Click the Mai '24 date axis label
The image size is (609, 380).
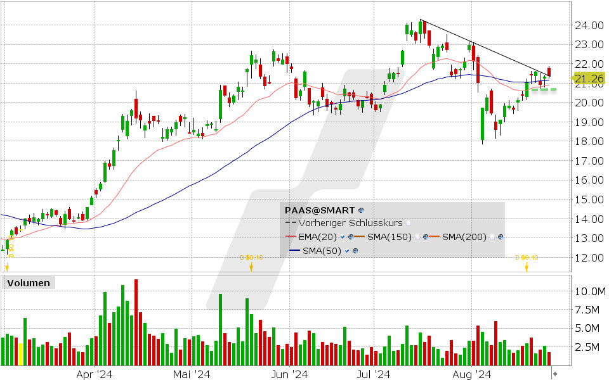coord(192,374)
